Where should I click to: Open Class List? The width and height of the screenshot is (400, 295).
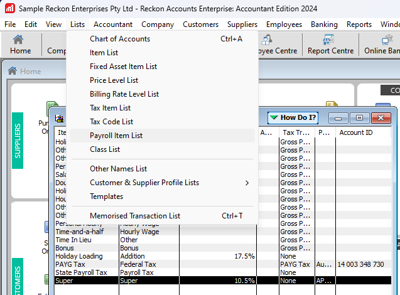click(162, 149)
